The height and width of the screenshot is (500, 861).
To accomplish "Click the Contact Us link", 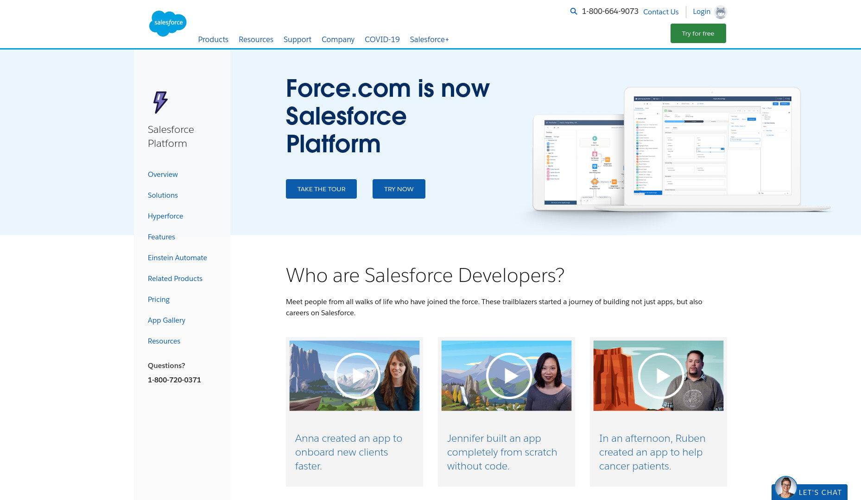I will (661, 12).
